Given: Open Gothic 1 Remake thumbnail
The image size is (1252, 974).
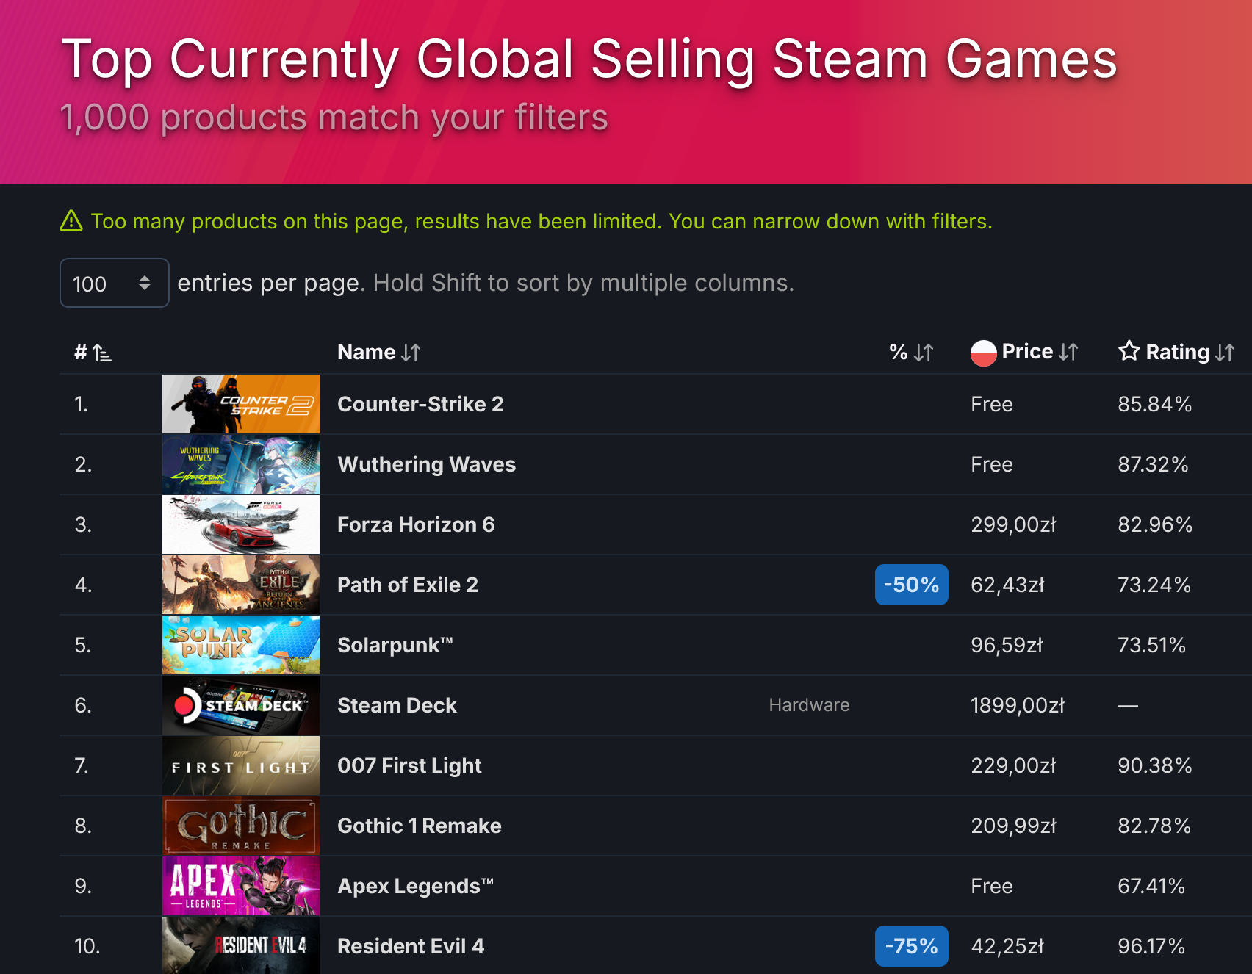Looking at the screenshot, I should [x=241, y=826].
